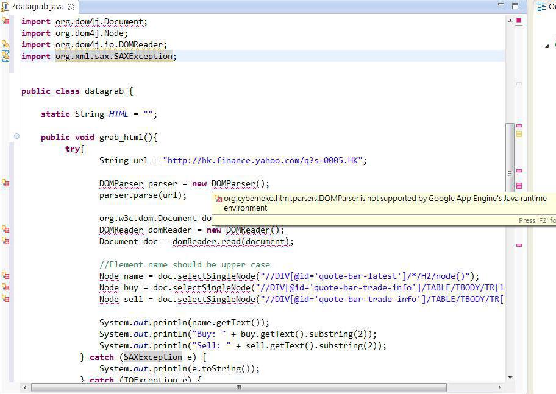556x394 pixels.
Task: Click the "Buy: " string literal
Action: point(209,334)
